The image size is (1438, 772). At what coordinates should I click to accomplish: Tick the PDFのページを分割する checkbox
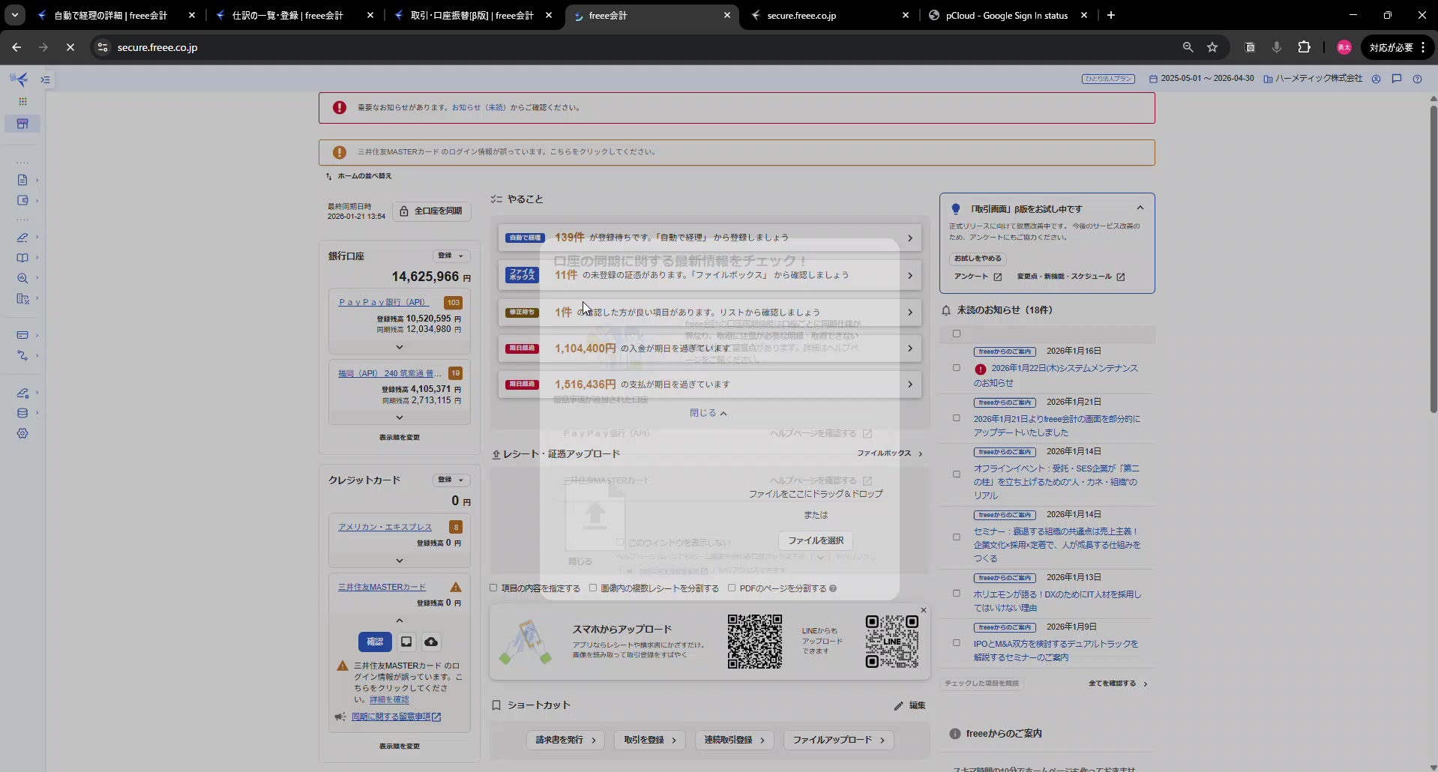732,588
